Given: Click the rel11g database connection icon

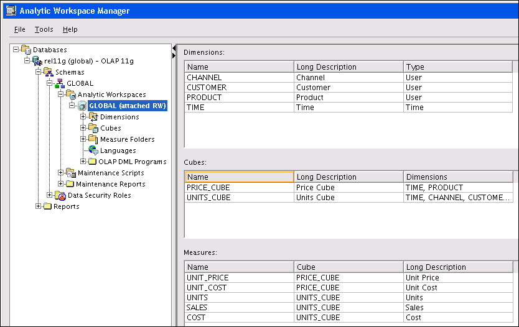Looking at the screenshot, I should (x=37, y=61).
